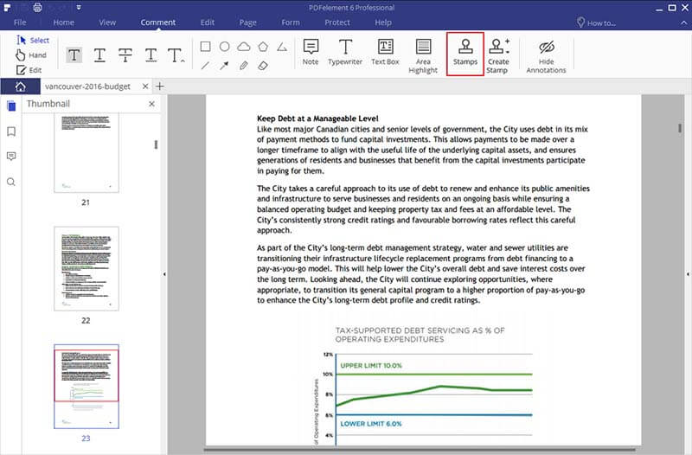Select the Eraser tool

coord(263,66)
